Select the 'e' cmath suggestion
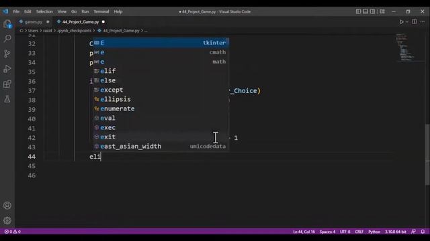The width and height of the screenshot is (430, 241). [161, 52]
